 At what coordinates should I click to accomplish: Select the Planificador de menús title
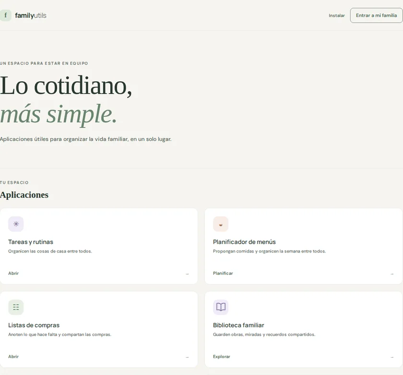(x=244, y=242)
